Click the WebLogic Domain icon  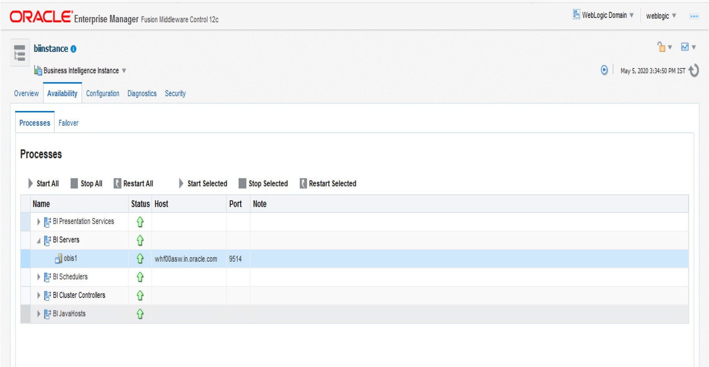(576, 14)
